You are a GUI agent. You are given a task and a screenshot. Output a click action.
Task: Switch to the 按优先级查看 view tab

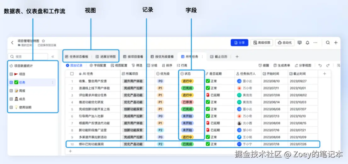tap(162, 57)
